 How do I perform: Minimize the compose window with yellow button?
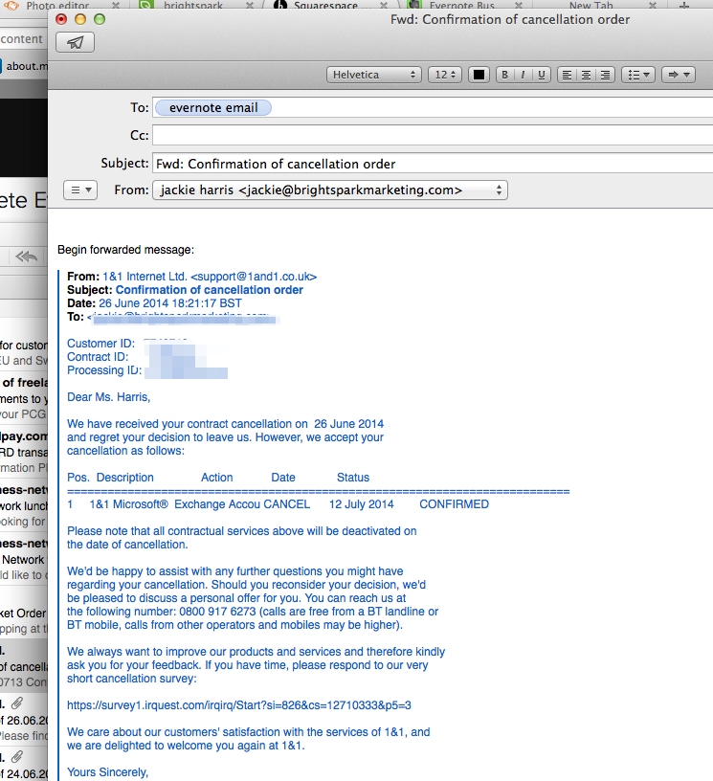pyautogui.click(x=80, y=19)
